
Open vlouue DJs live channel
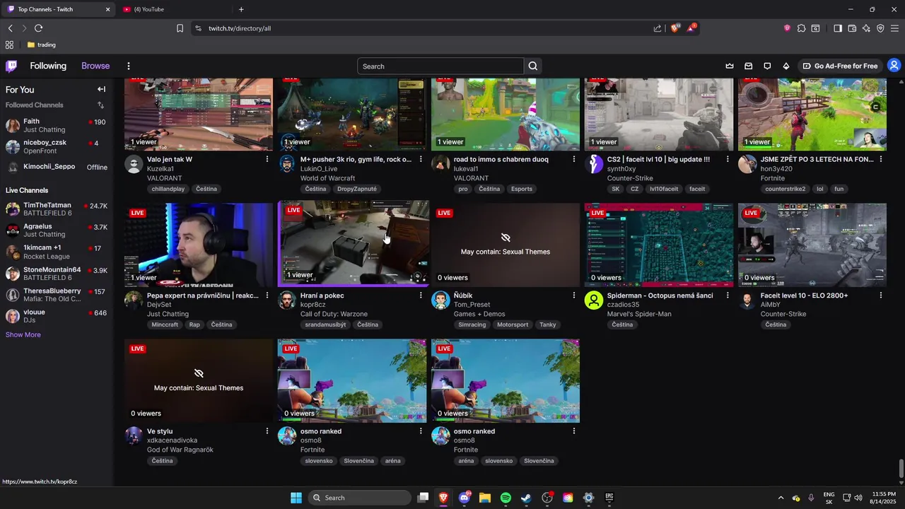[x=57, y=316]
